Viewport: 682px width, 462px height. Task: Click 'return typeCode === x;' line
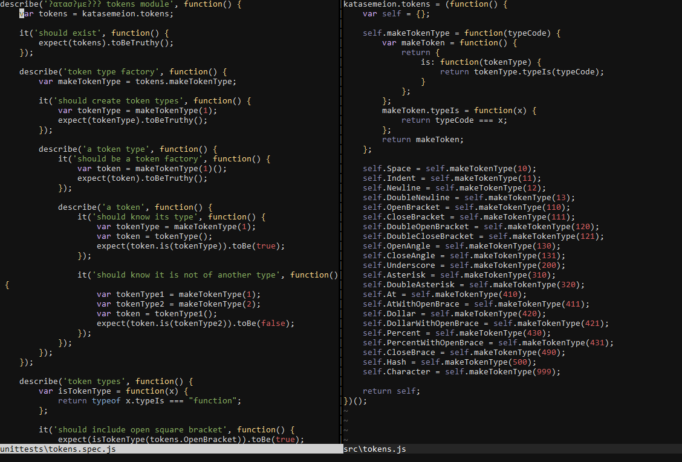pos(454,120)
